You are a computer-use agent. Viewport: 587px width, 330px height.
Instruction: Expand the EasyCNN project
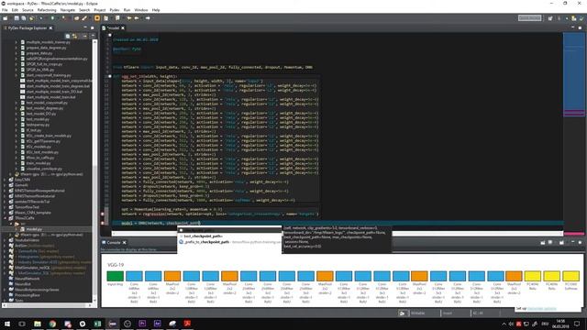click(5, 180)
